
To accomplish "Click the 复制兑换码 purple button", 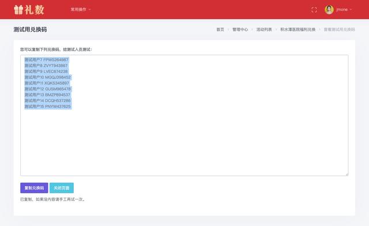I will (x=34, y=188).
